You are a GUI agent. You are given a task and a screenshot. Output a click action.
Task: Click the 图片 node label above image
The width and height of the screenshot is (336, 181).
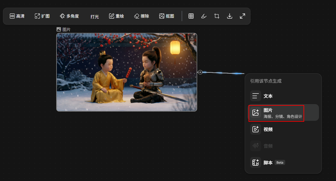tap(63, 29)
